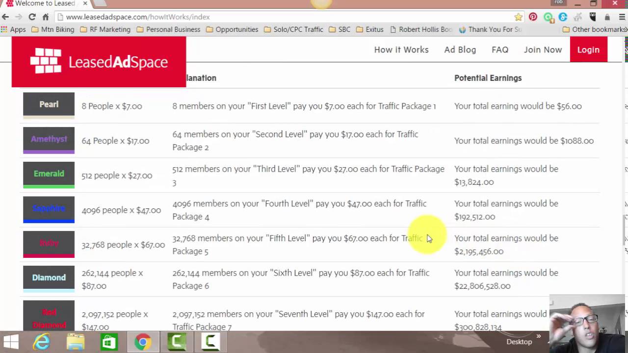The height and width of the screenshot is (353, 628).
Task: Open the Apps grid shortcut
Action: click(x=13, y=29)
